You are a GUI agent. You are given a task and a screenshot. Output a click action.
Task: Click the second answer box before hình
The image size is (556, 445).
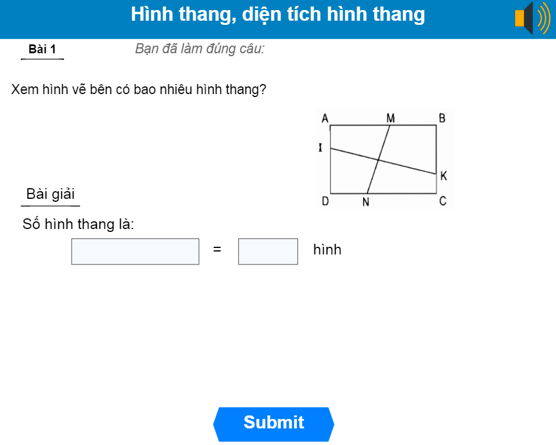coord(267,251)
